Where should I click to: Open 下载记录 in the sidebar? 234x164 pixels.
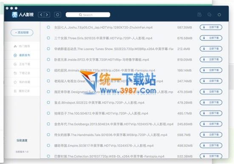[22, 73]
